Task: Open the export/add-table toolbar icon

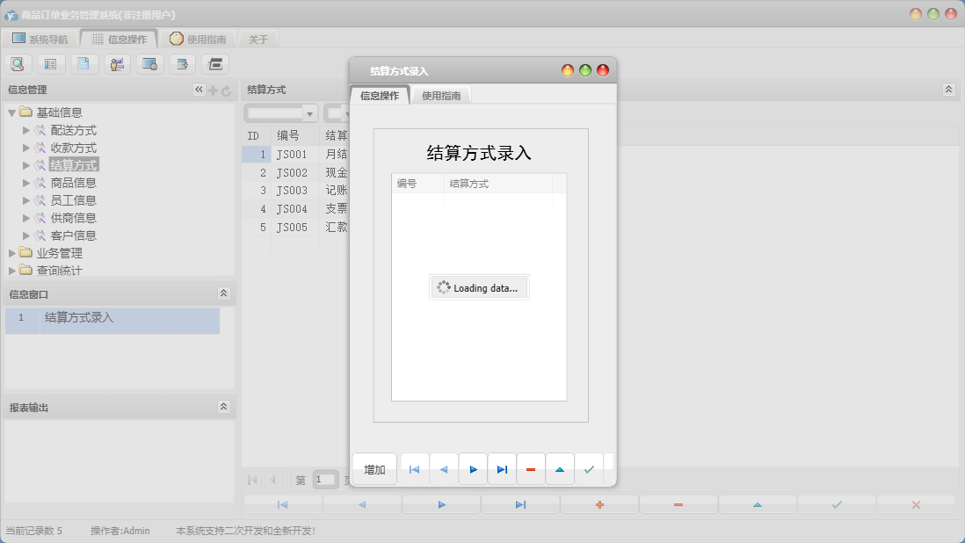Action: [x=182, y=63]
